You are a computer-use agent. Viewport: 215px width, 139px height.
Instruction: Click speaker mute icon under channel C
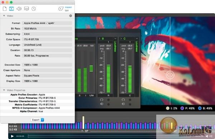click(x=123, y=104)
